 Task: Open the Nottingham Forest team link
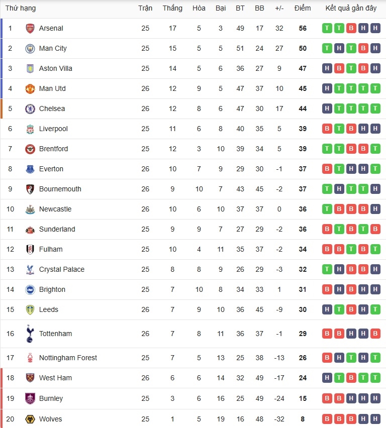tap(68, 358)
